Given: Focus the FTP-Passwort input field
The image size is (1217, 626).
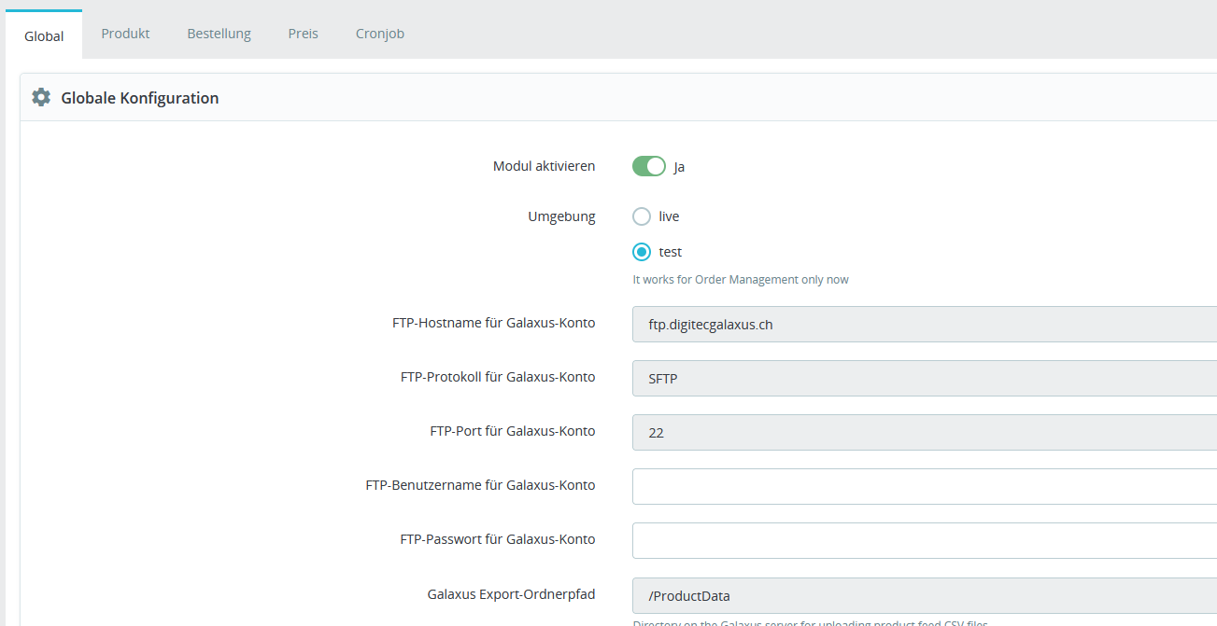Looking at the screenshot, I should (x=925, y=540).
